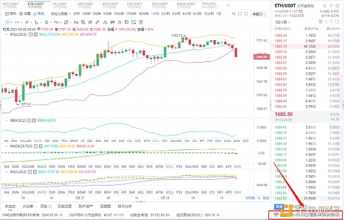Select the triangle shape drawing tool

click(37, 22)
